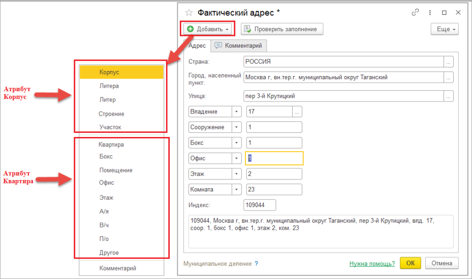Click the Сооружение value field
472x279 pixels.
pos(274,127)
